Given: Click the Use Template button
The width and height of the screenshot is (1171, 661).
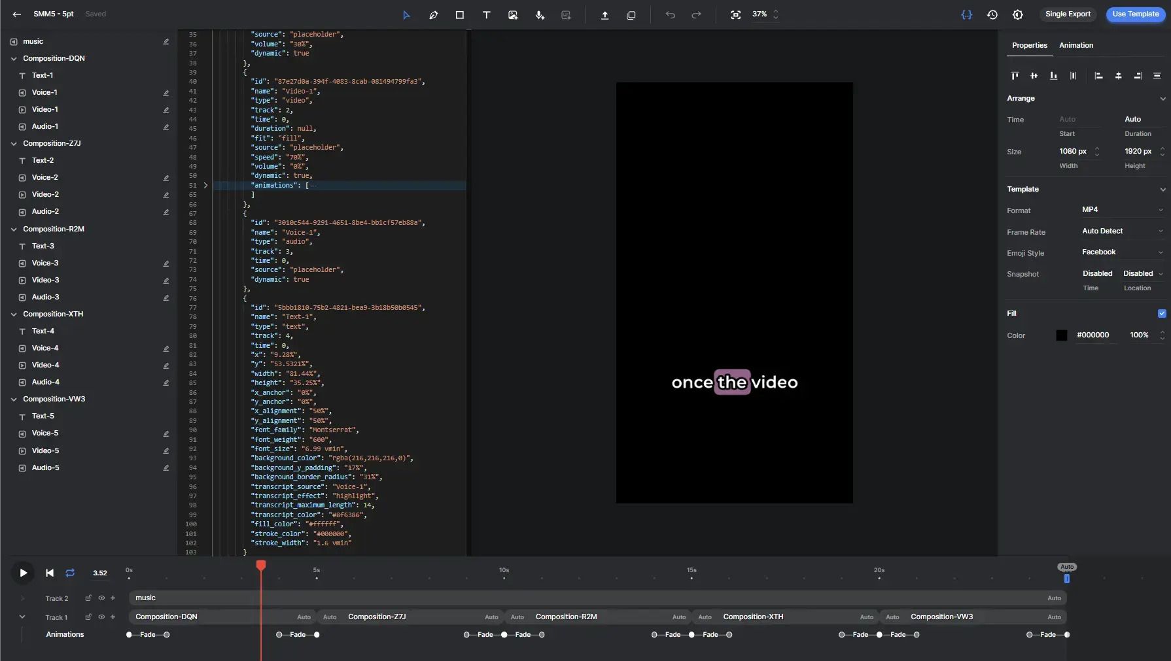Looking at the screenshot, I should coord(1135,14).
